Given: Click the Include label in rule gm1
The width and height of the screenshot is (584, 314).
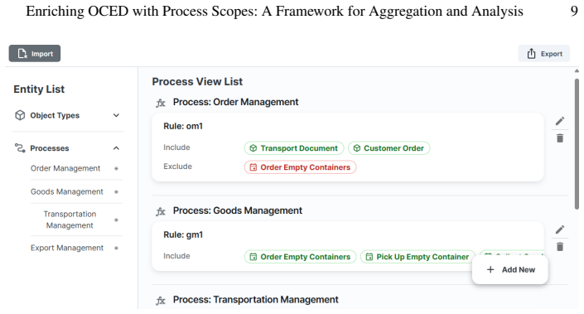Looking at the screenshot, I should pyautogui.click(x=176, y=256).
